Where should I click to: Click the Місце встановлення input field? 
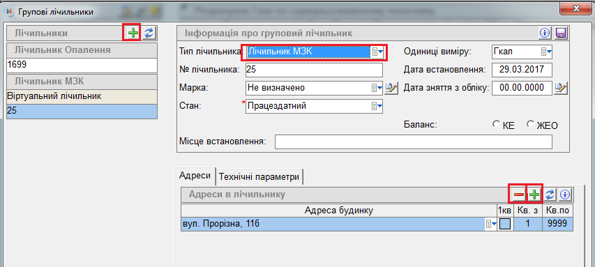414,142
